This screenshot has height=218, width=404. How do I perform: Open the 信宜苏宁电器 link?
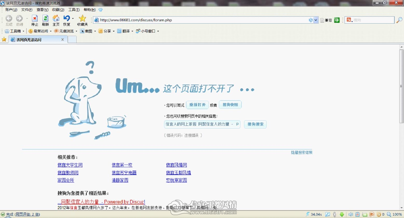pyautogui.click(x=124, y=173)
